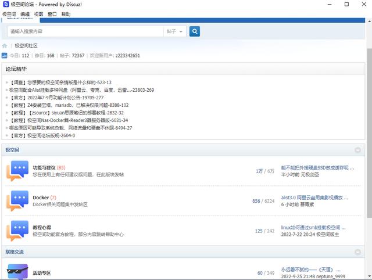Open 【官方】极空间论坛版规 post
This screenshot has height=280, width=372.
[42, 135]
